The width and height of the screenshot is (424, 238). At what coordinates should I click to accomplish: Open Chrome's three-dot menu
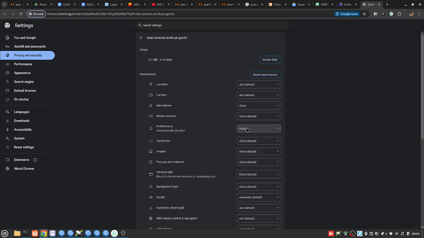click(419, 14)
